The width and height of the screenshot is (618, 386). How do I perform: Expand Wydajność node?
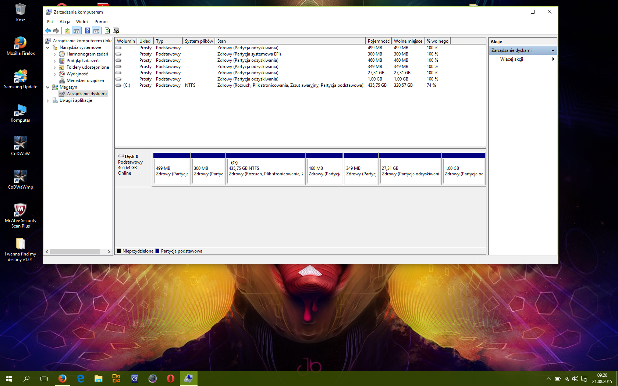coord(55,74)
